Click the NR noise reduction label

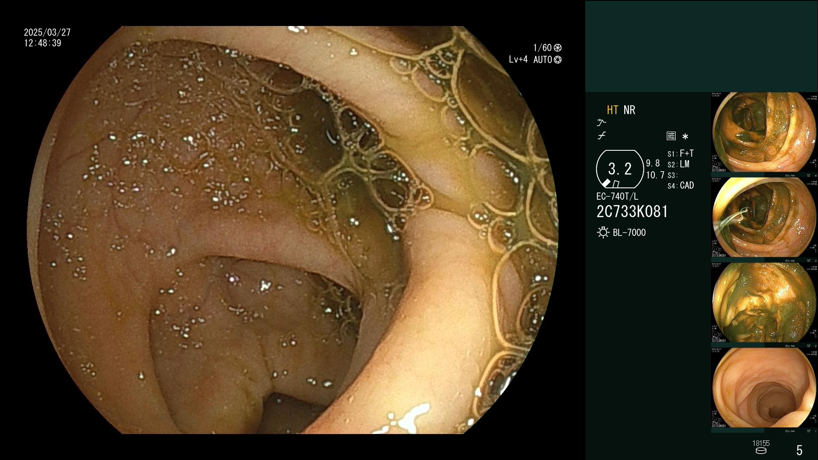point(629,110)
